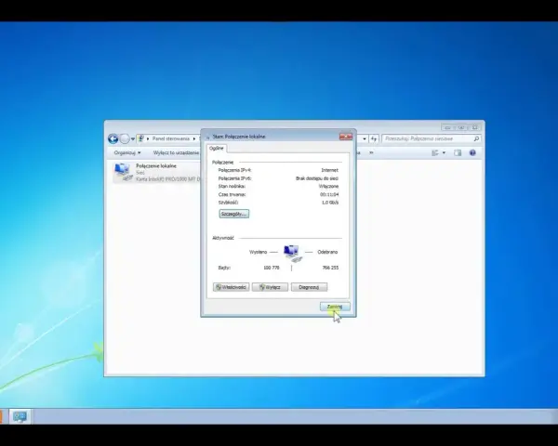Click the Odebrano label

tap(327, 252)
